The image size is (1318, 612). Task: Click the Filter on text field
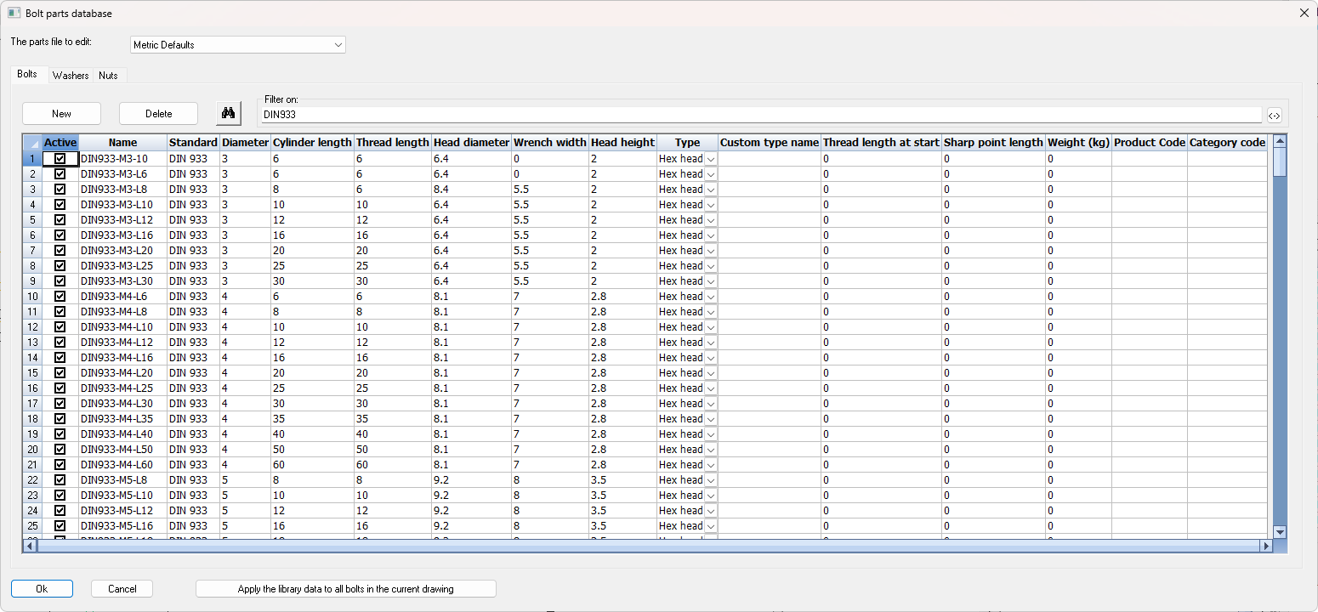761,115
